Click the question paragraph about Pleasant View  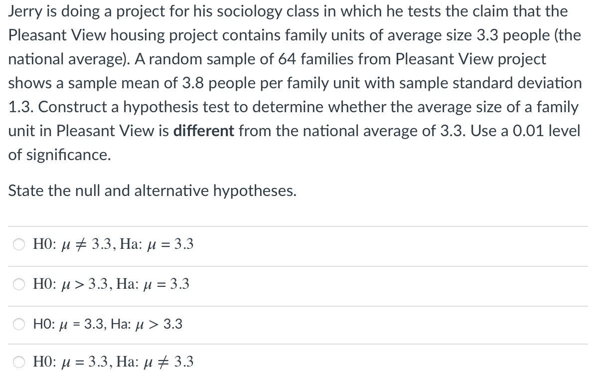click(294, 83)
